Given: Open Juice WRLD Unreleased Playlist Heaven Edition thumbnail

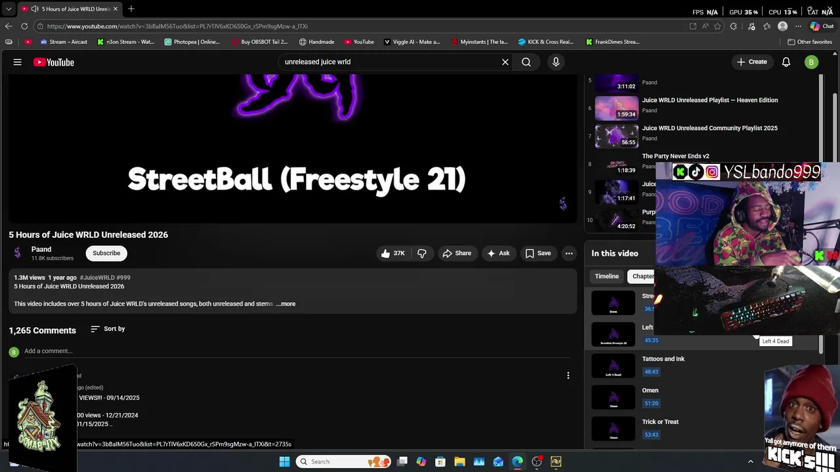Looking at the screenshot, I should 616,108.
